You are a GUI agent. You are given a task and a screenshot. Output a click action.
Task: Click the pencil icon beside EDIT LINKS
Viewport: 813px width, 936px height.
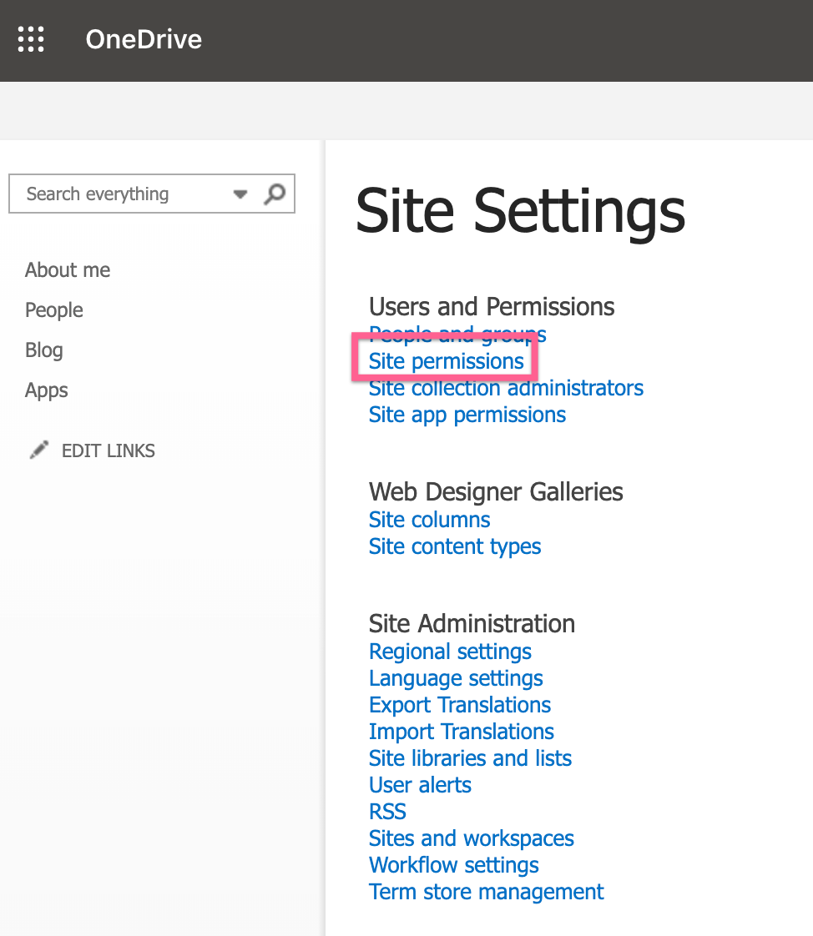[x=39, y=450]
